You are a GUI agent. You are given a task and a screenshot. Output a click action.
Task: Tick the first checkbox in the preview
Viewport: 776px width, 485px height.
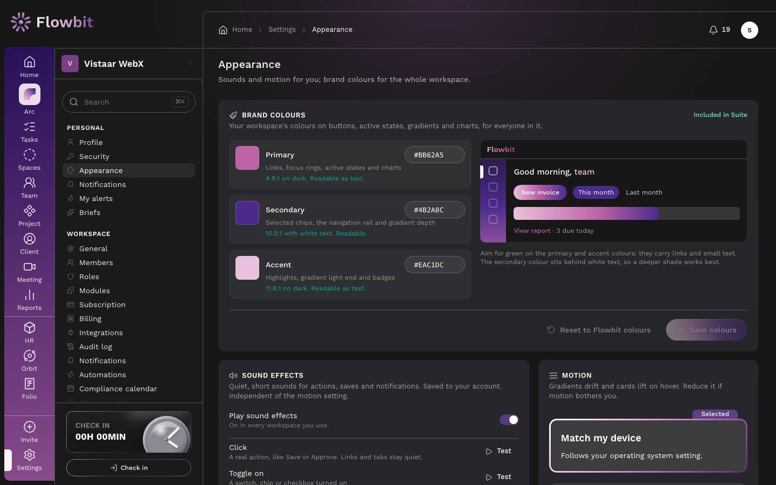(x=493, y=171)
